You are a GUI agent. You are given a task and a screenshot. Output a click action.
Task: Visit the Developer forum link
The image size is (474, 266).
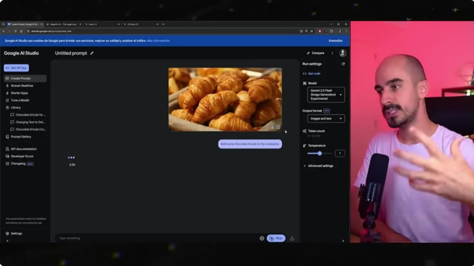click(22, 156)
